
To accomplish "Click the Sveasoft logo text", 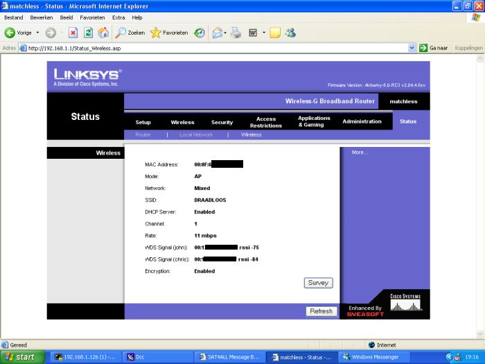I will coord(365,314).
